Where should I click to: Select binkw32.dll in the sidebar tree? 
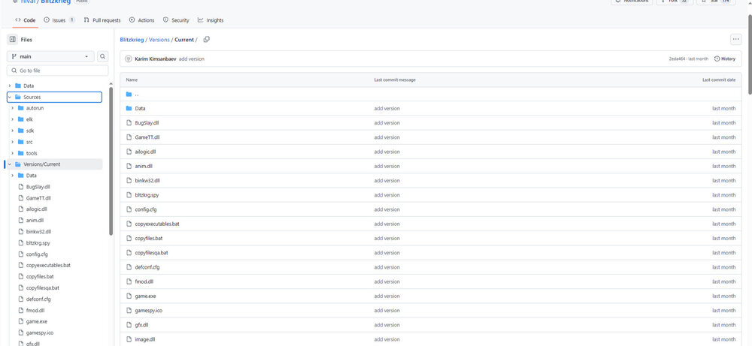[38, 232]
